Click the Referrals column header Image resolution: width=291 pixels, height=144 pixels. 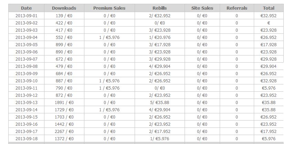point(237,8)
